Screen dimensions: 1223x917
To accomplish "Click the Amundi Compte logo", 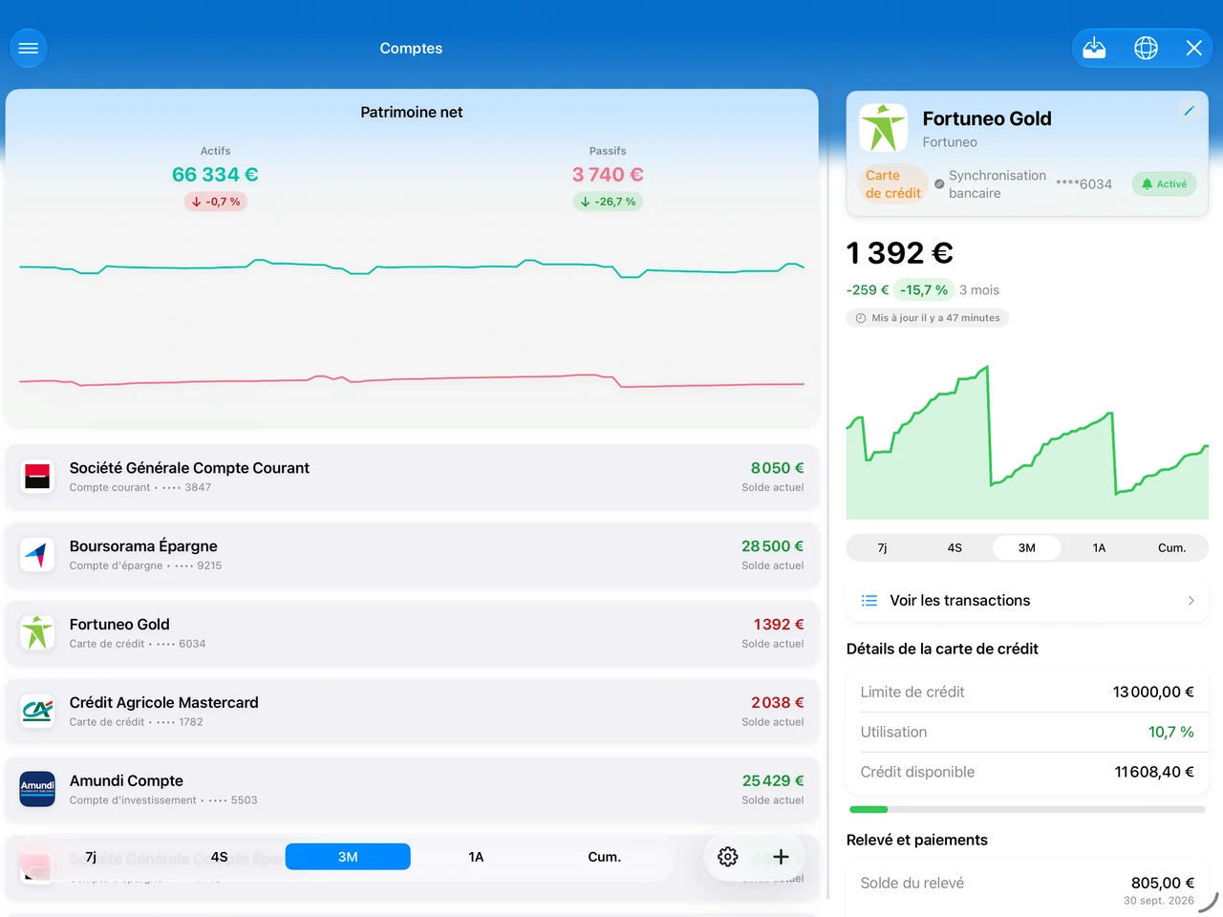I will coord(37,789).
